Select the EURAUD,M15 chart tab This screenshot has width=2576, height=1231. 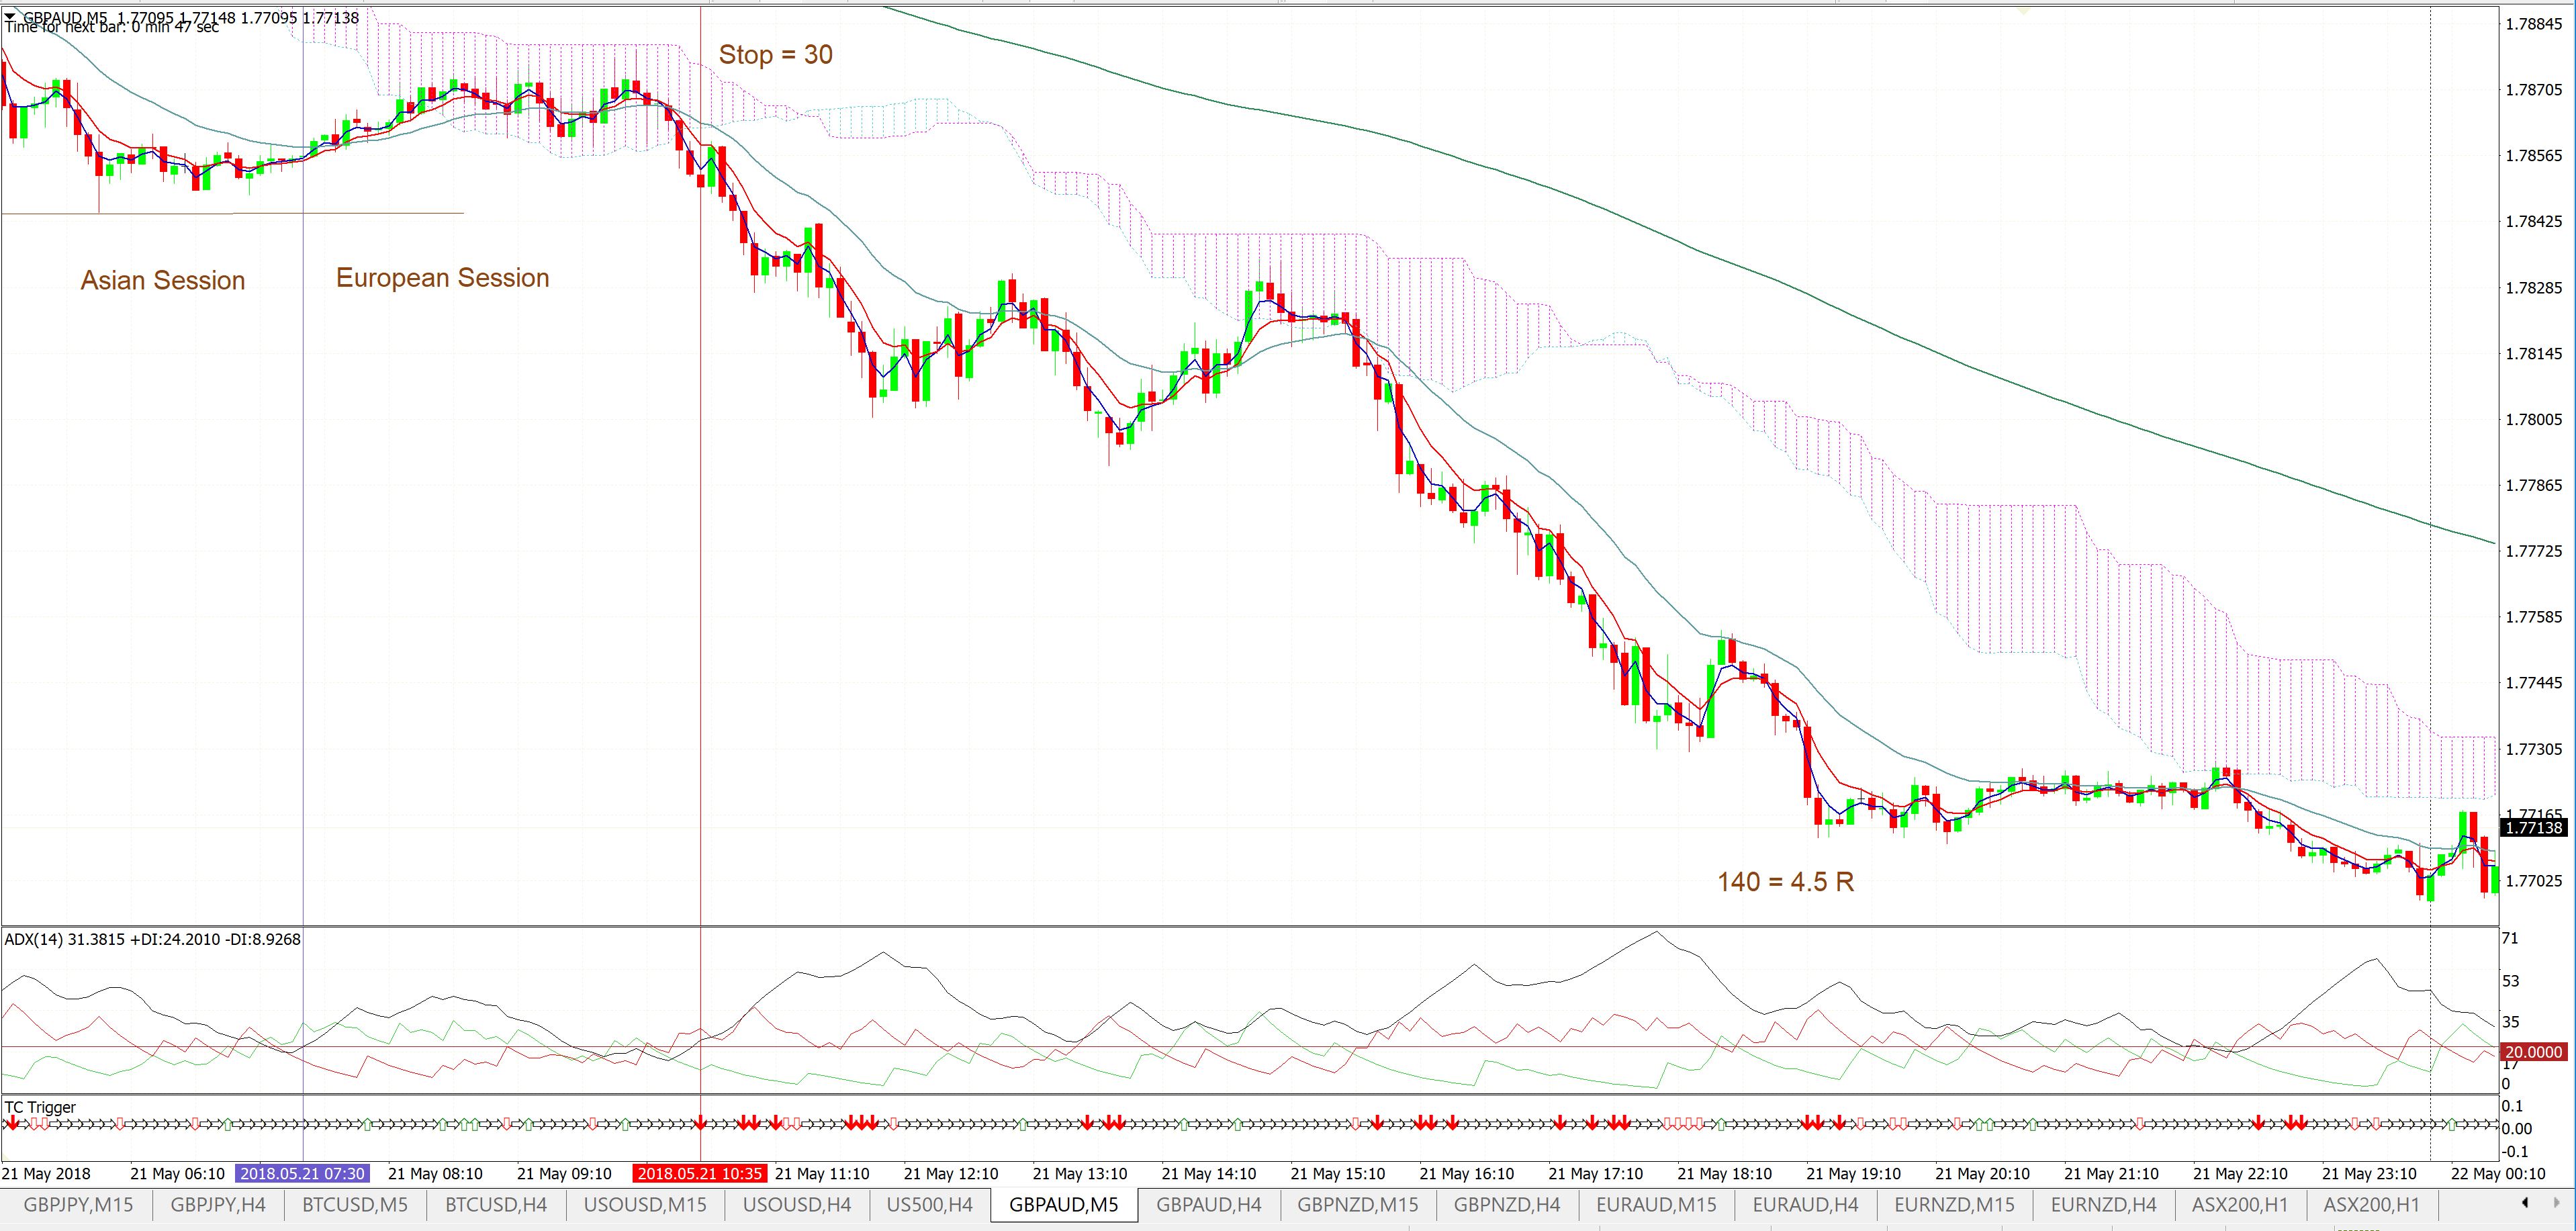[x=1656, y=1205]
